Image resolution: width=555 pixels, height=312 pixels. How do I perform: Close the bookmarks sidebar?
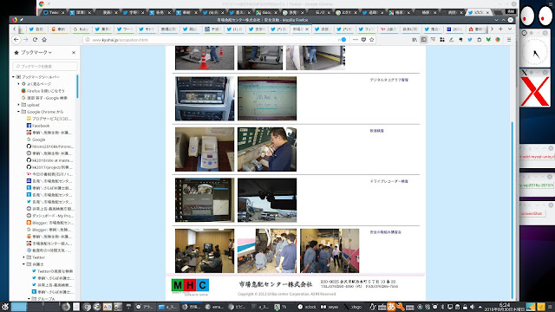[x=74, y=52]
